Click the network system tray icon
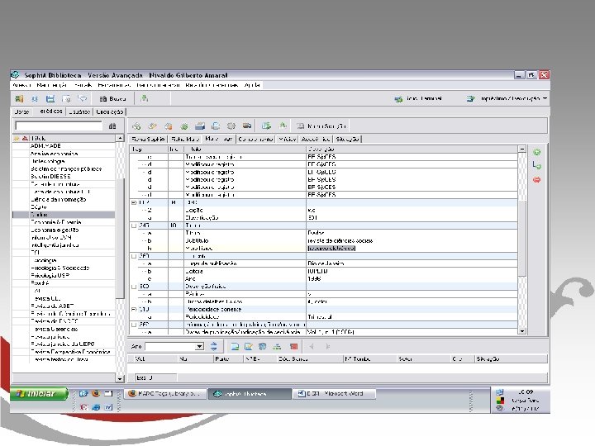The width and height of the screenshot is (595, 446). coord(500,392)
